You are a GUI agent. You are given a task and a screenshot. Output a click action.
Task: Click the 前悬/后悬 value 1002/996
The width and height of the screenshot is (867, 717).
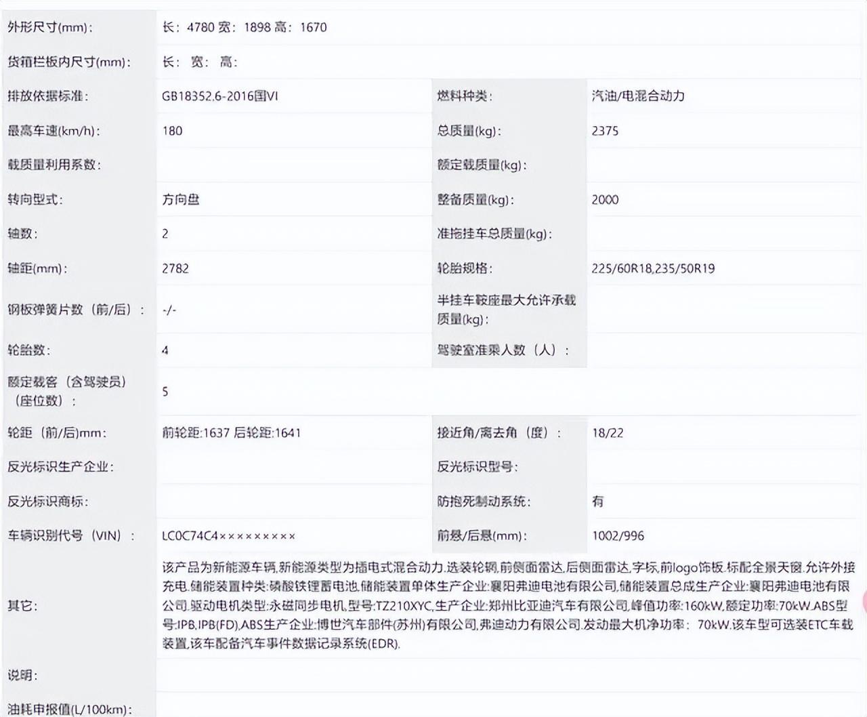[618, 536]
